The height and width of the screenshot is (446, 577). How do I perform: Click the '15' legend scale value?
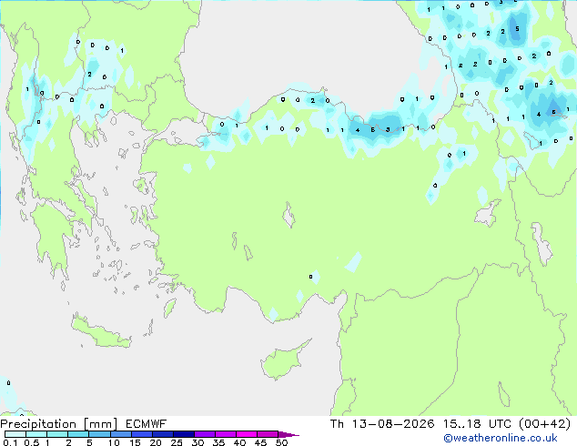[x=135, y=442]
